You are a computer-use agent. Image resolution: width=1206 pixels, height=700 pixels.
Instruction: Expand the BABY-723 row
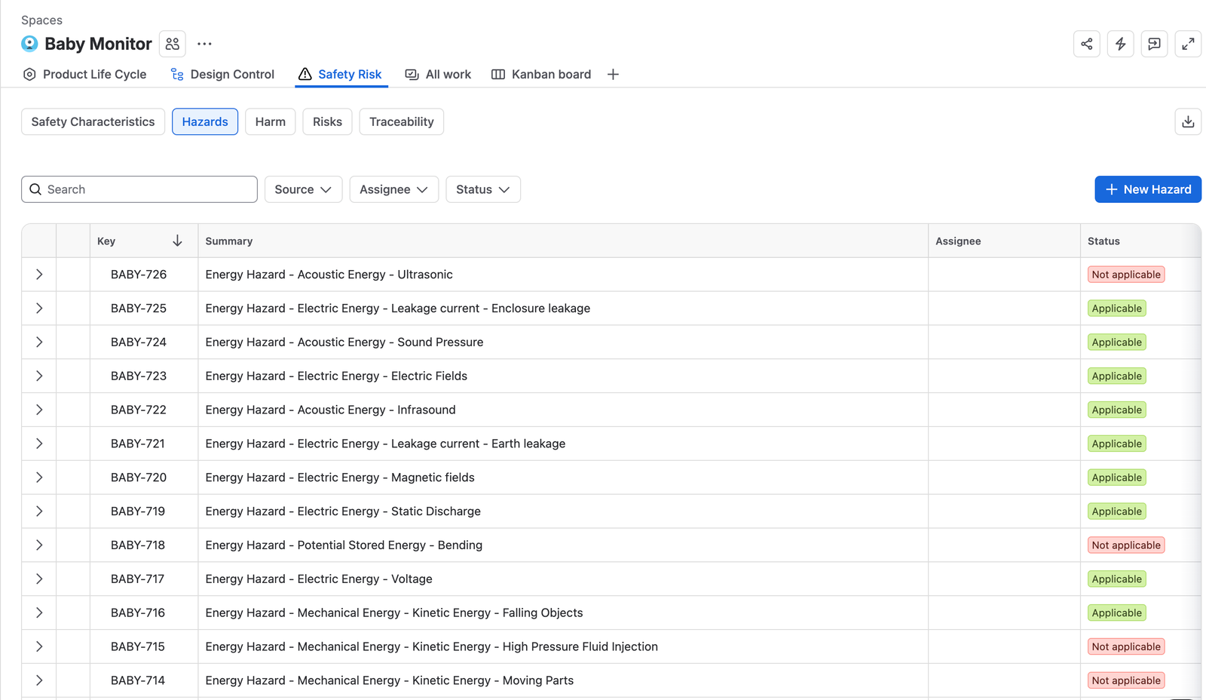[x=39, y=376]
